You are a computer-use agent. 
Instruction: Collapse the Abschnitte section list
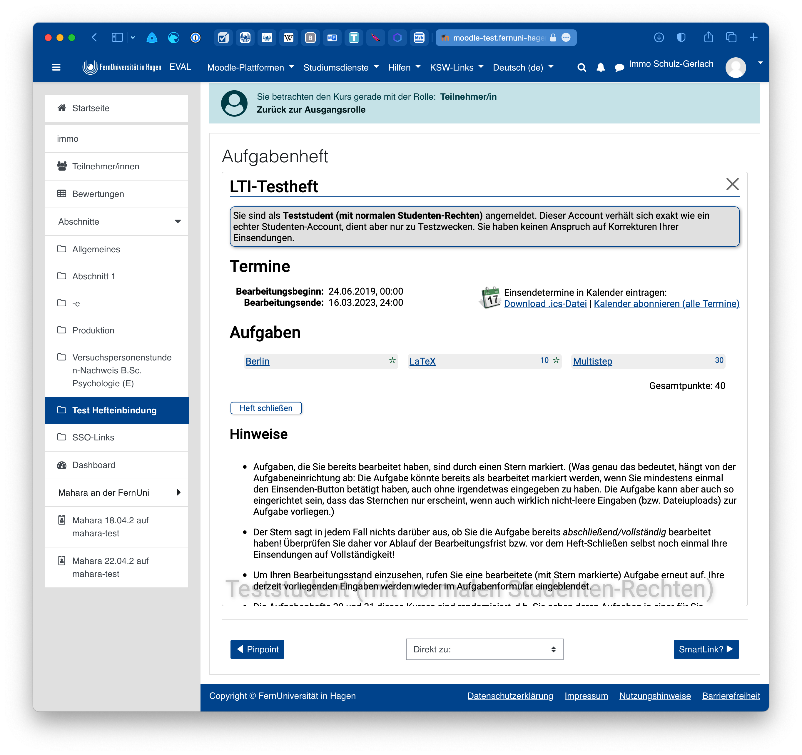click(117, 222)
